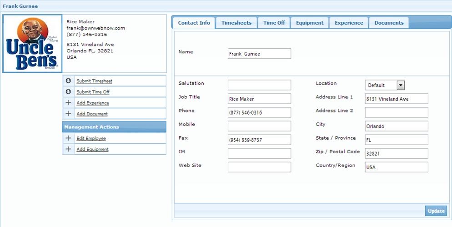Screen dimensions: 452x227
Task: Click the Uncle Ben's profile picture
Action: click(32, 44)
